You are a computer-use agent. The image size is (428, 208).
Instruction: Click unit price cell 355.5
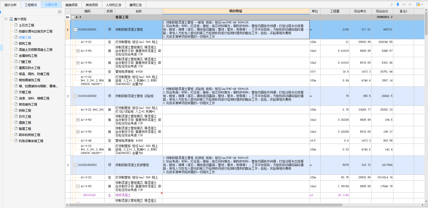tap(360, 96)
